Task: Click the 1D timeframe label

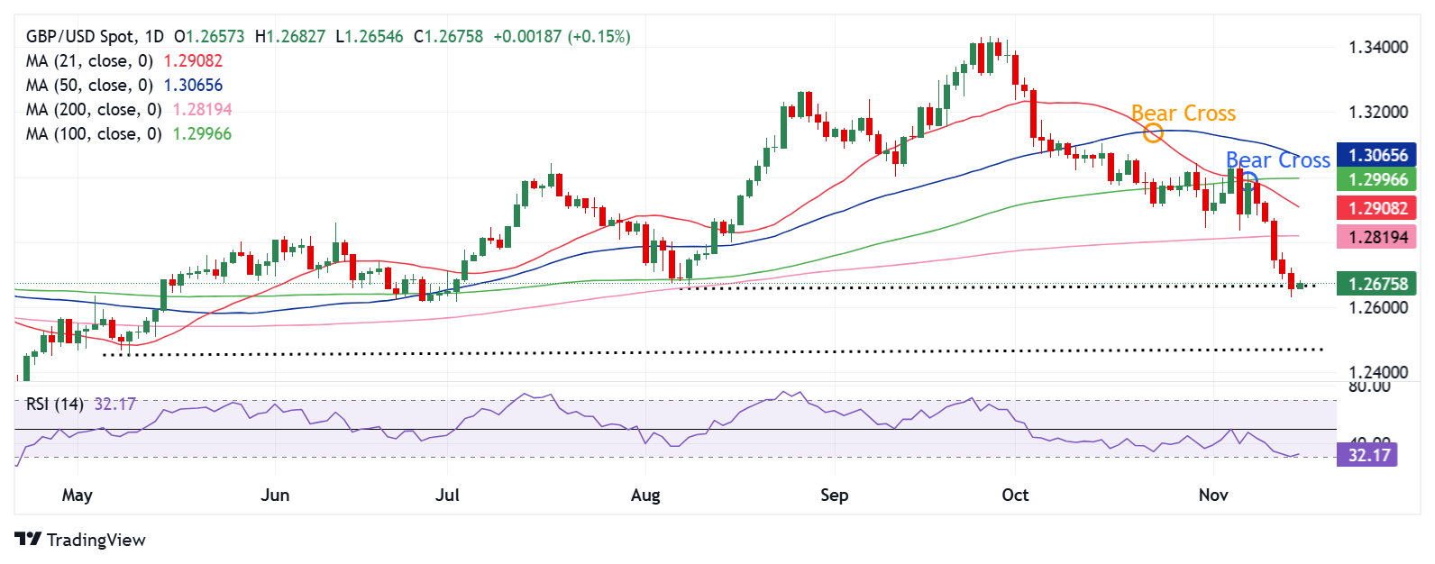Action: tap(154, 37)
